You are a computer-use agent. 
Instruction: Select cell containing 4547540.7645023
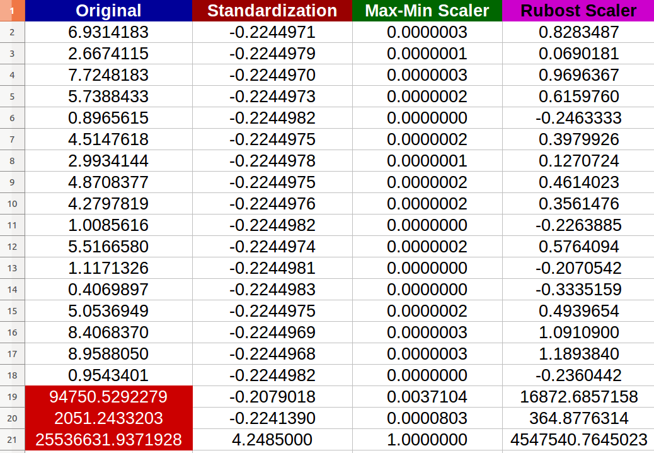point(578,440)
